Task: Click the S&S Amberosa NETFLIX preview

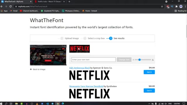Action: pos(89,75)
